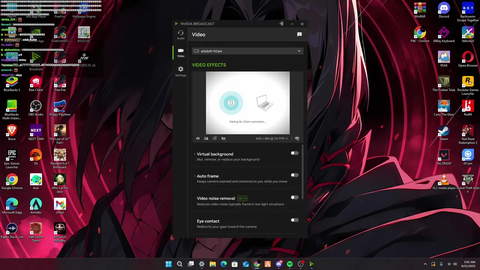Open the WinRAR desktop icon

tap(420, 10)
